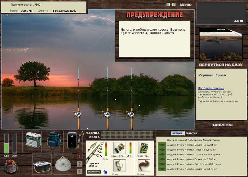Click the Ukraine location map thumbnail
The height and width of the screenshot is (177, 248).
pyautogui.click(x=221, y=44)
